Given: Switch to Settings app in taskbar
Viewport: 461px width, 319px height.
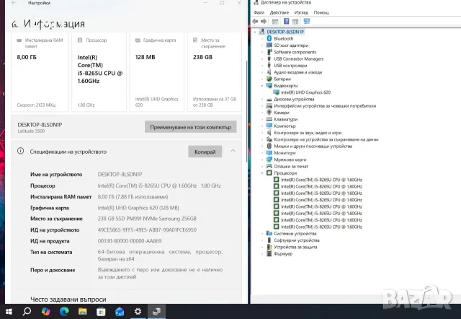Looking at the screenshot, I should click(138, 311).
